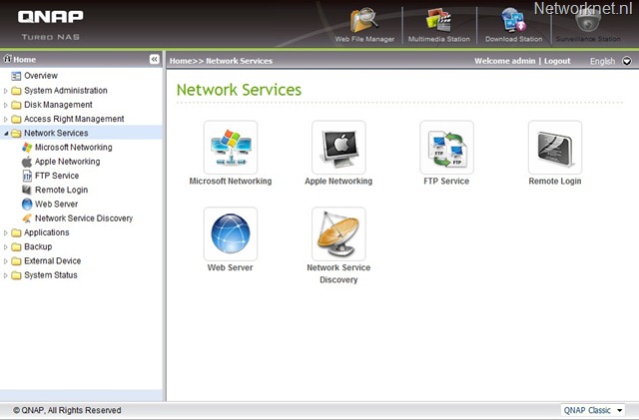This screenshot has height=420, width=639.
Task: Expand Backup tree arrow
Action: point(5,247)
